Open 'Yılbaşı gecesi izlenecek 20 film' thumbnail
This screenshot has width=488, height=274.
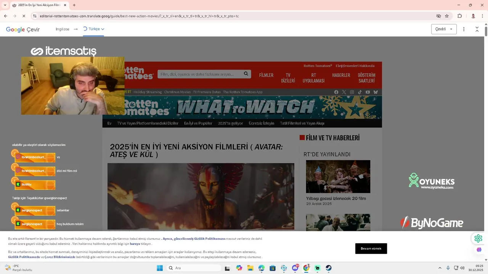338,177
